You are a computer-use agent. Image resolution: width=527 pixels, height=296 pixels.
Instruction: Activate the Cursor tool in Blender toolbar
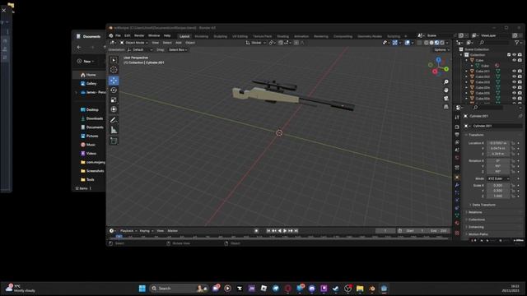pyautogui.click(x=114, y=69)
